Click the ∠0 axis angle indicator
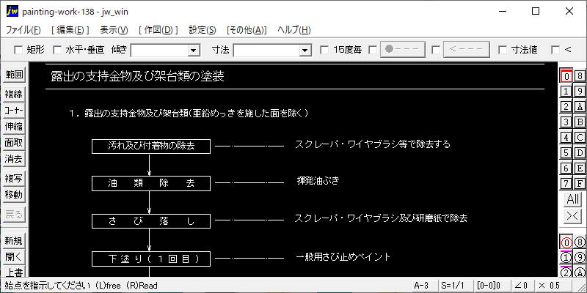 coord(522,286)
